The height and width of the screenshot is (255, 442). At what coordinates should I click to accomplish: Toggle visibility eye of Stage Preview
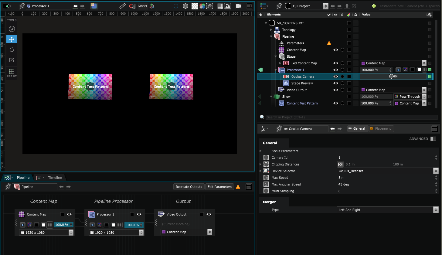(x=336, y=83)
